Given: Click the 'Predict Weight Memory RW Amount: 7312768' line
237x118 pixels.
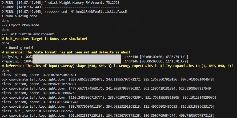Looking at the screenshot, I should coord(61,3).
